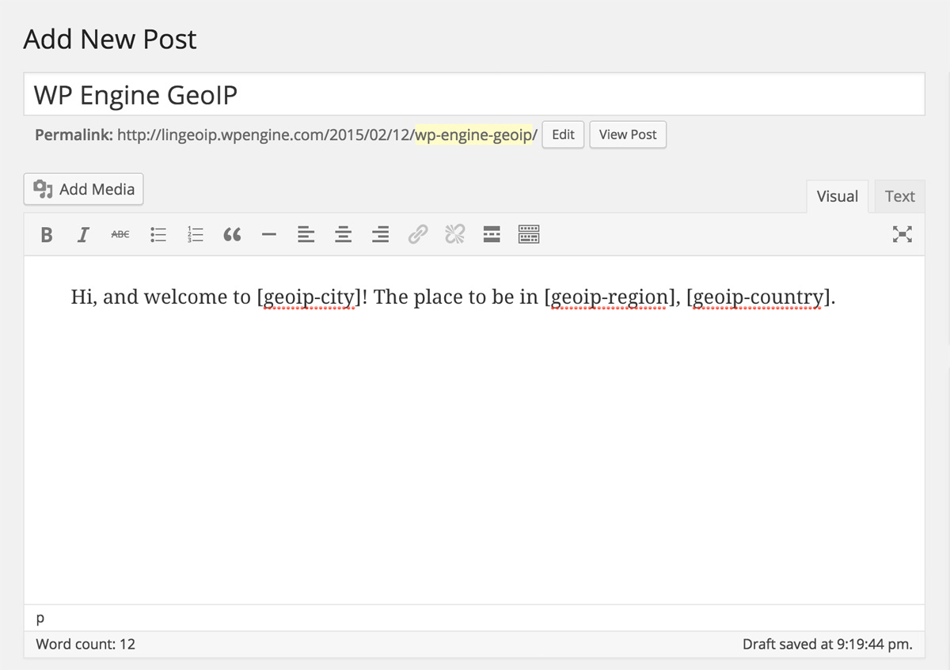
Task: Click inside the post content paragraph
Action: (453, 298)
